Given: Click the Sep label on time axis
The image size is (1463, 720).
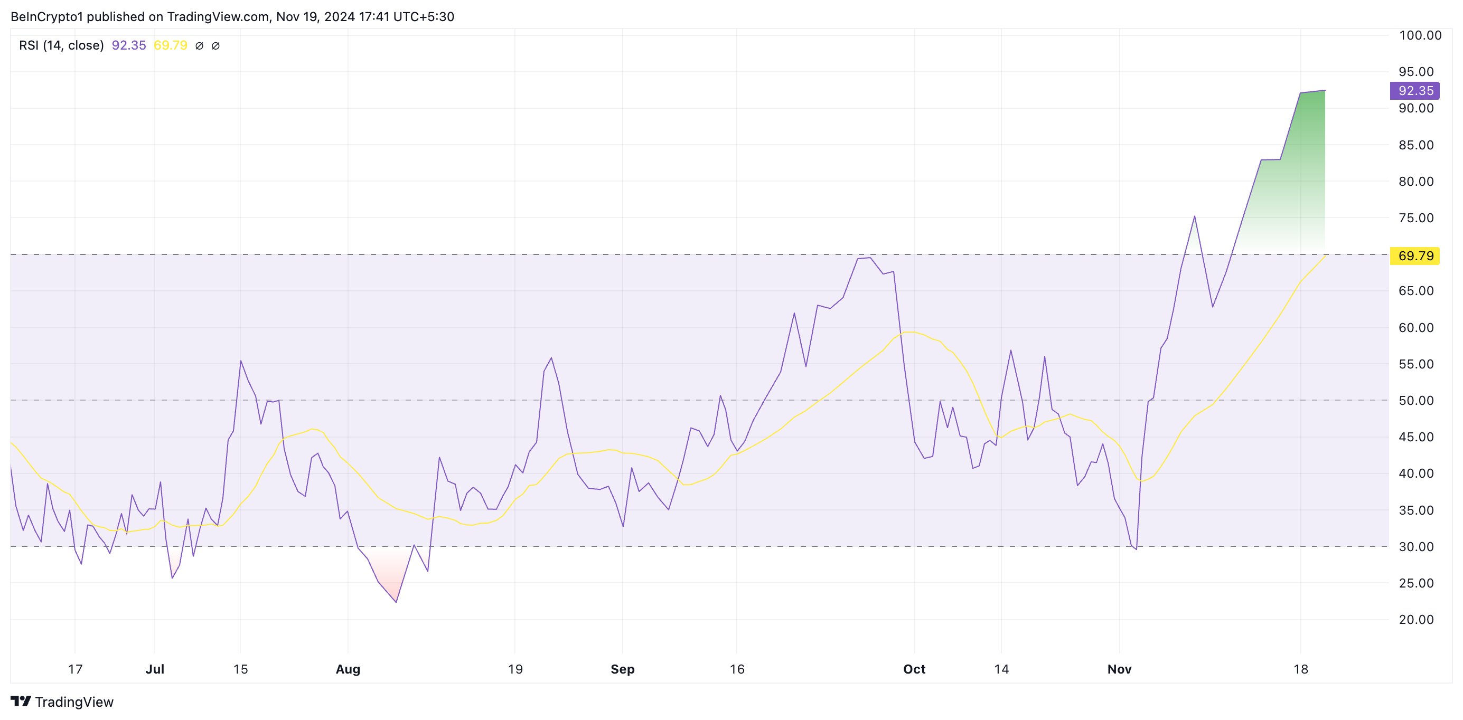Looking at the screenshot, I should pos(623,669).
